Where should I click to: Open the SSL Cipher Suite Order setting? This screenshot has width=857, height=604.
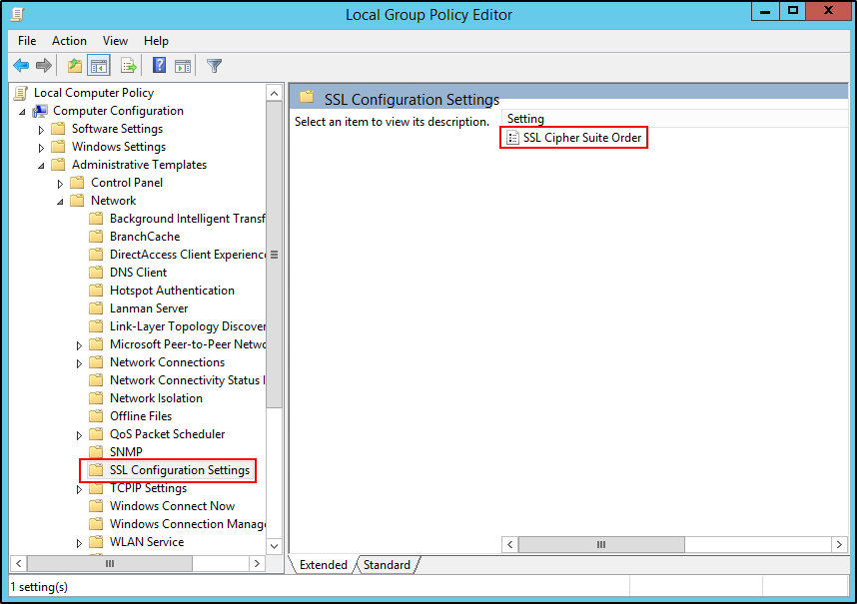pos(581,138)
